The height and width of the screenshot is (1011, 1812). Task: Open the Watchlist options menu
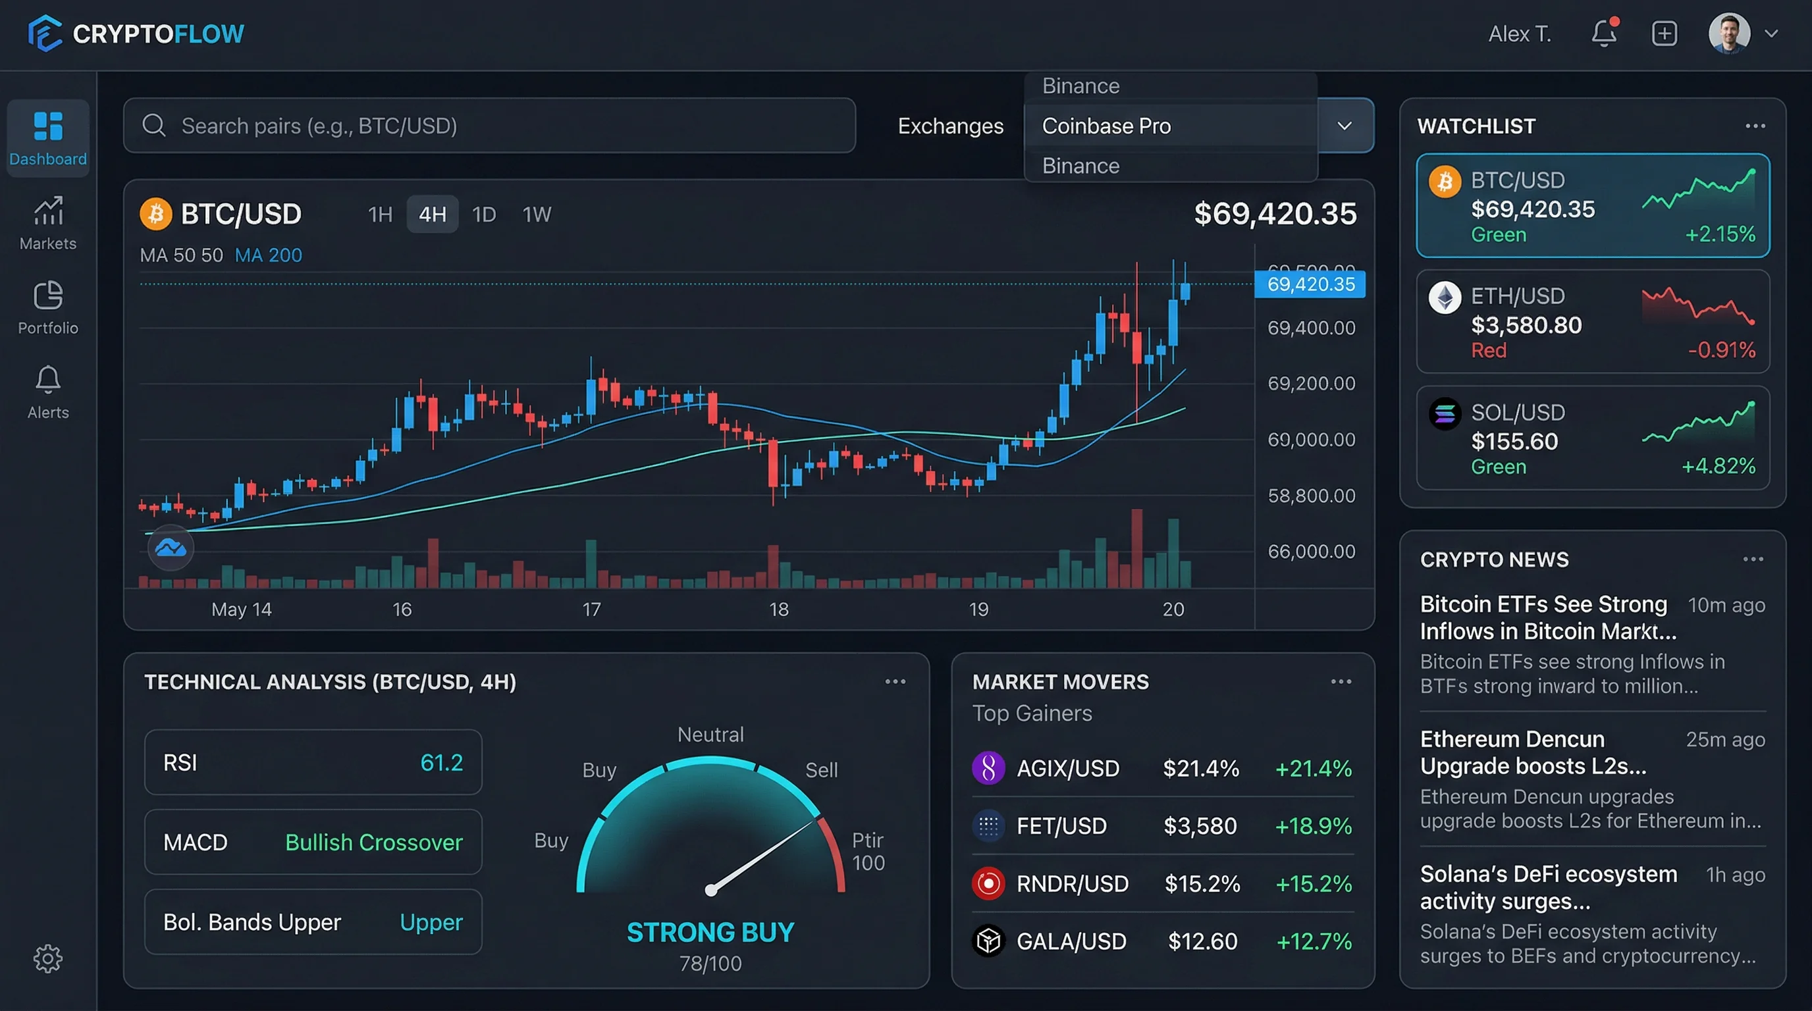(1755, 125)
